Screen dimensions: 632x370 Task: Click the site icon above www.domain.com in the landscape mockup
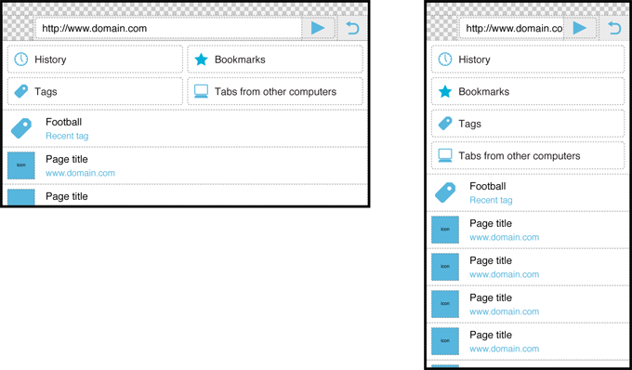click(21, 165)
